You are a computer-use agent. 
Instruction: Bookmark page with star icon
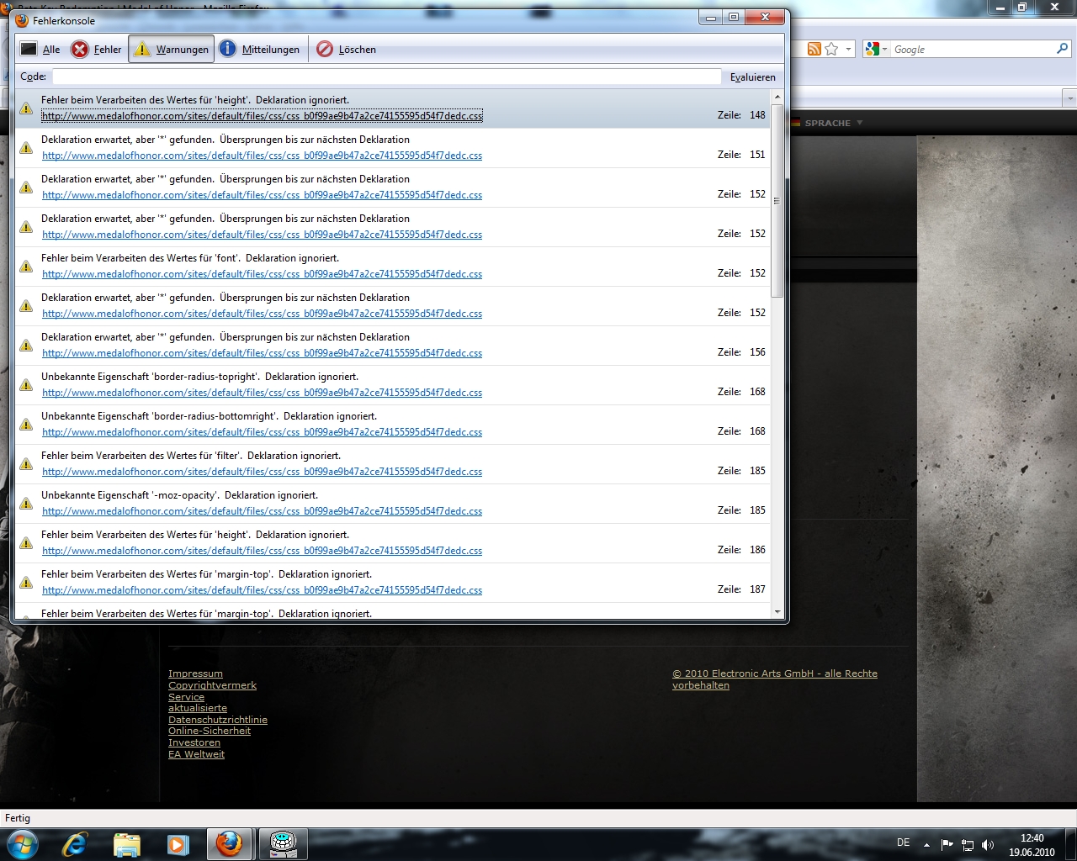click(831, 49)
